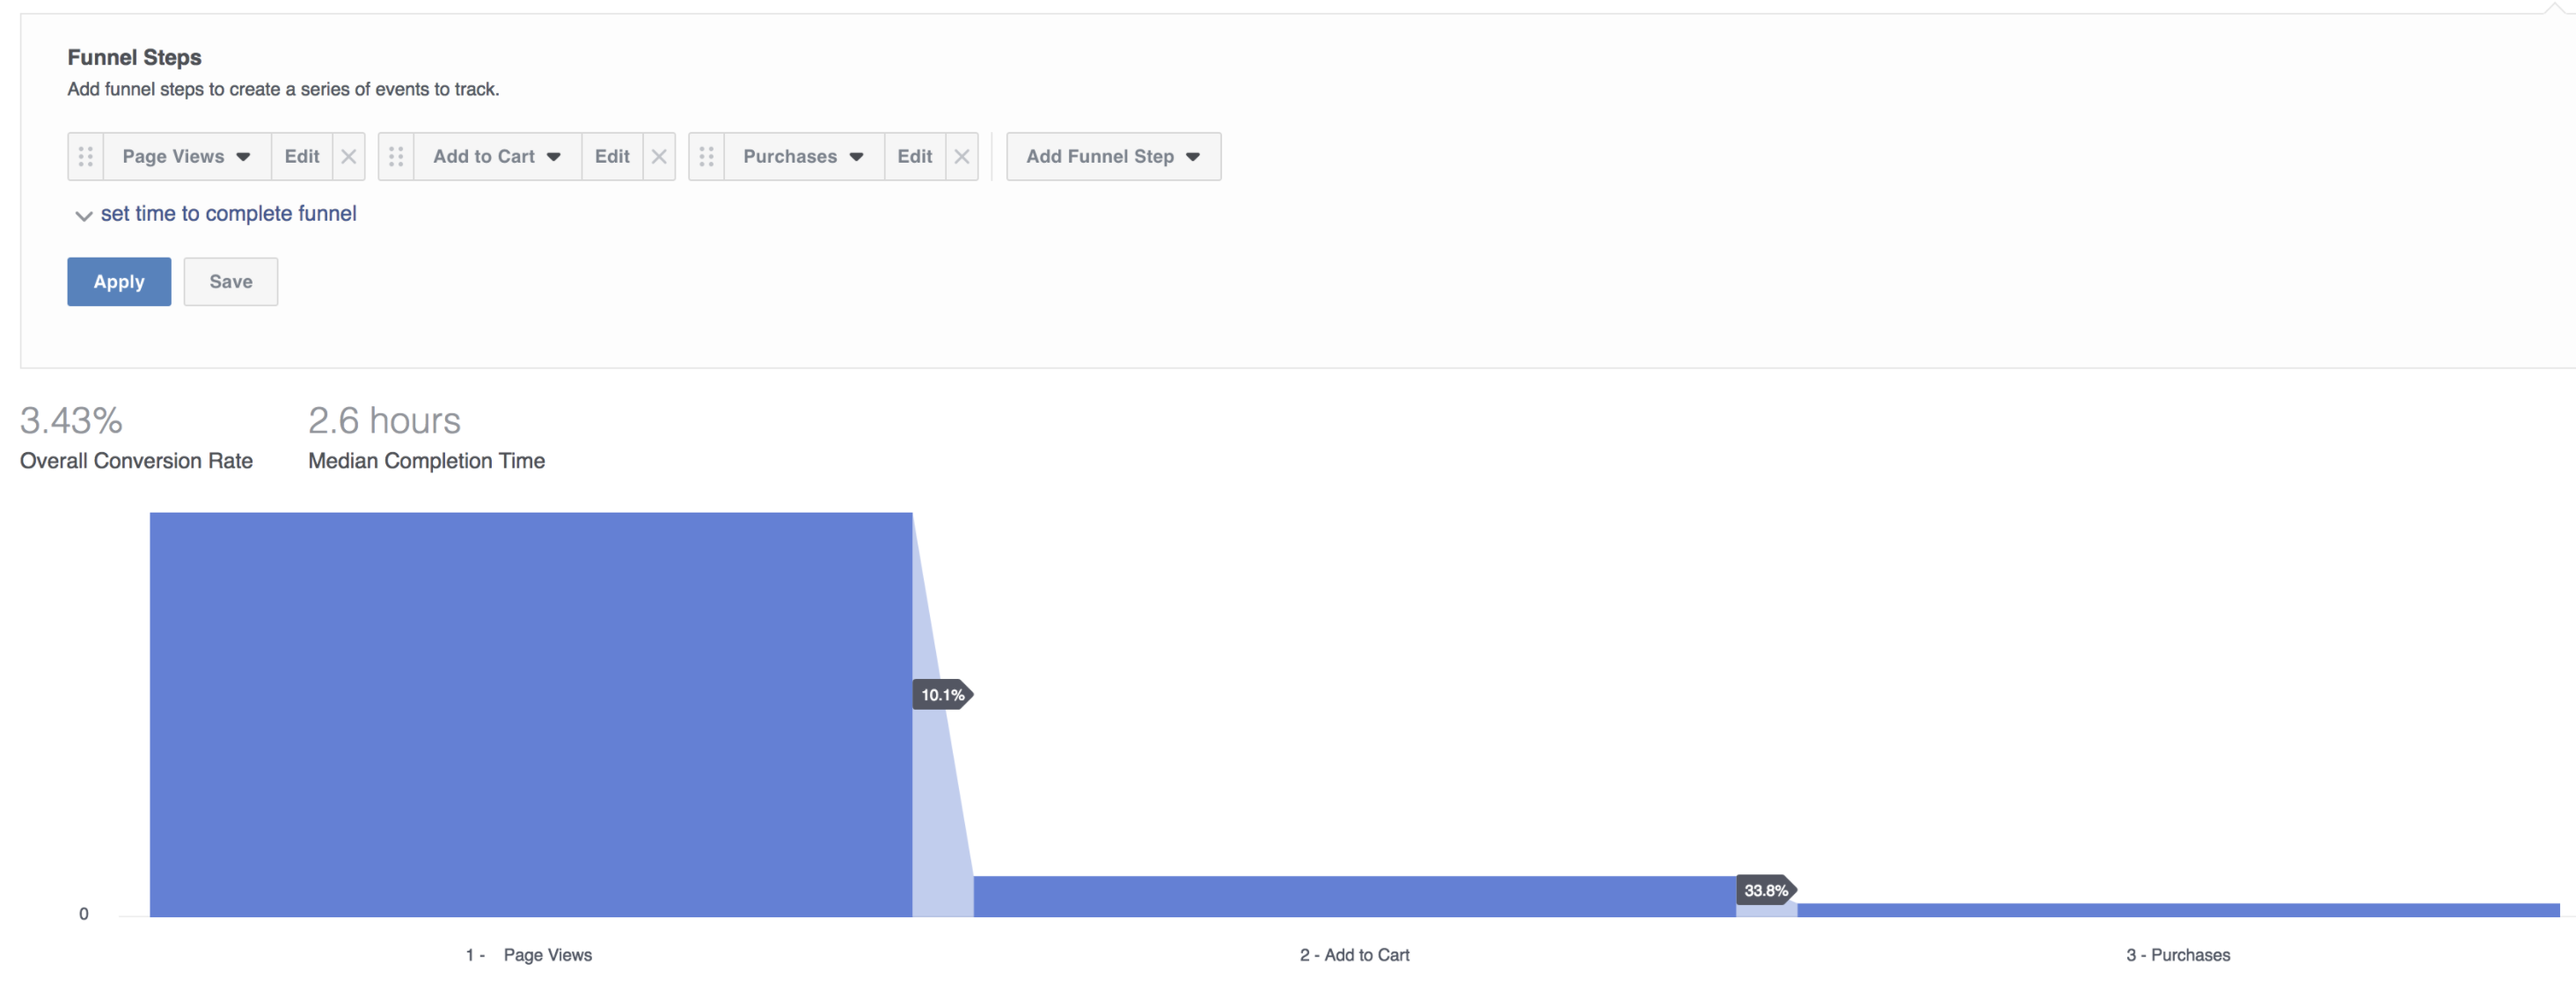Grab the Page Views step drag handle
This screenshot has height=985, width=2576.
point(86,157)
